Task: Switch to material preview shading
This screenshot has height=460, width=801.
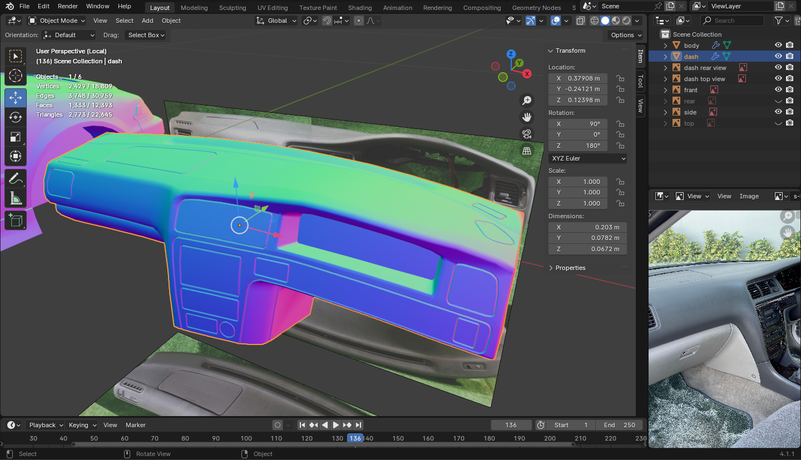Action: point(616,21)
